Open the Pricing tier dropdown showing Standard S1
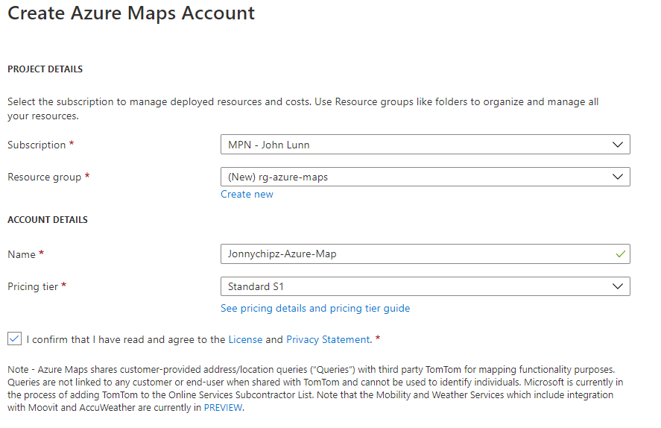The height and width of the screenshot is (428, 661). 417,286
